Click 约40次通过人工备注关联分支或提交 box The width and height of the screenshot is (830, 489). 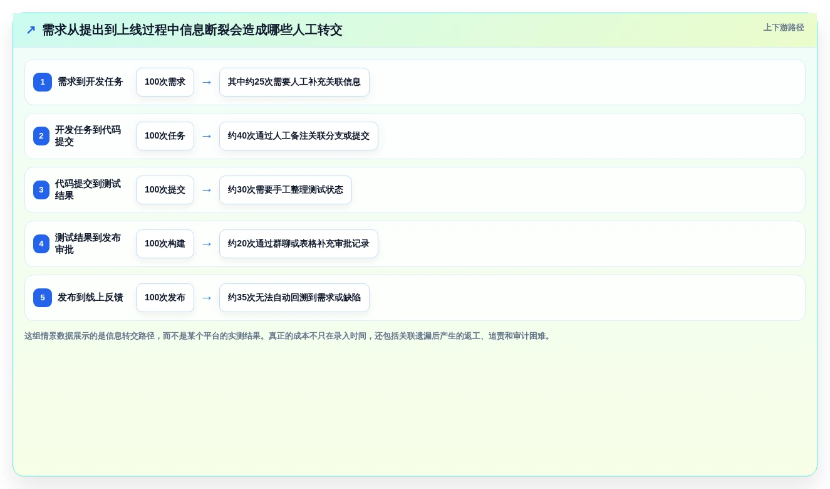tap(299, 136)
